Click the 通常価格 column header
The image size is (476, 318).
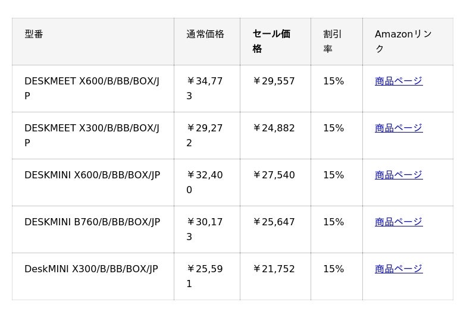pyautogui.click(x=205, y=34)
